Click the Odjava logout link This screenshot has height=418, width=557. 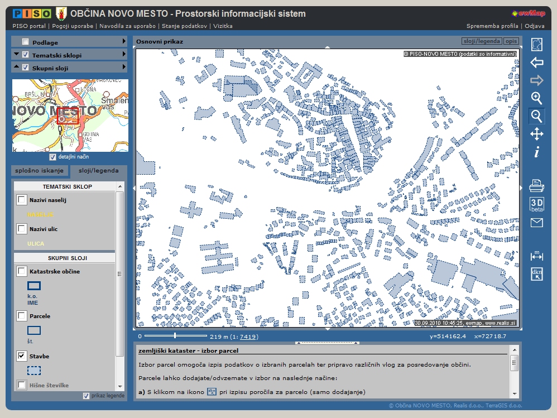pos(534,26)
